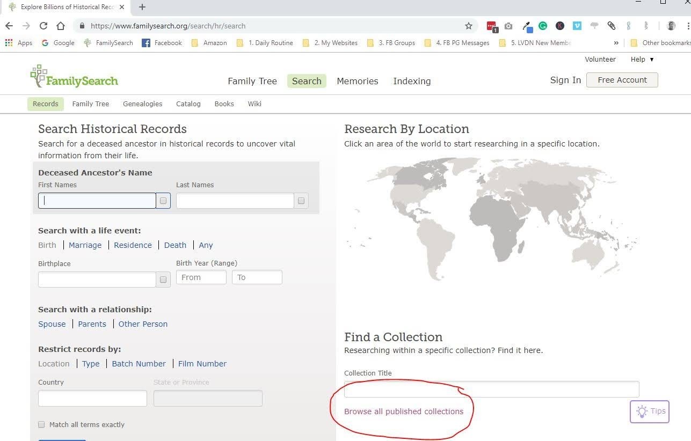Open the Indexing menu
This screenshot has width=691, height=441.
click(412, 81)
